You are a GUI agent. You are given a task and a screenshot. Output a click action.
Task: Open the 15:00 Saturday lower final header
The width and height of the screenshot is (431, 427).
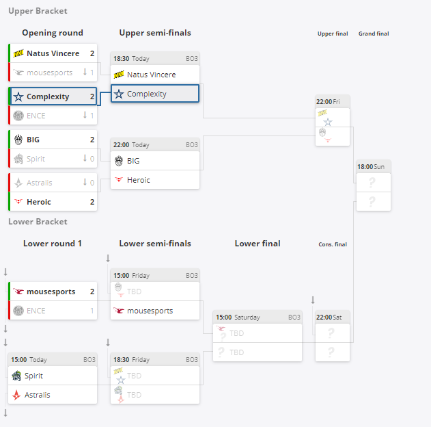pyautogui.click(x=258, y=318)
